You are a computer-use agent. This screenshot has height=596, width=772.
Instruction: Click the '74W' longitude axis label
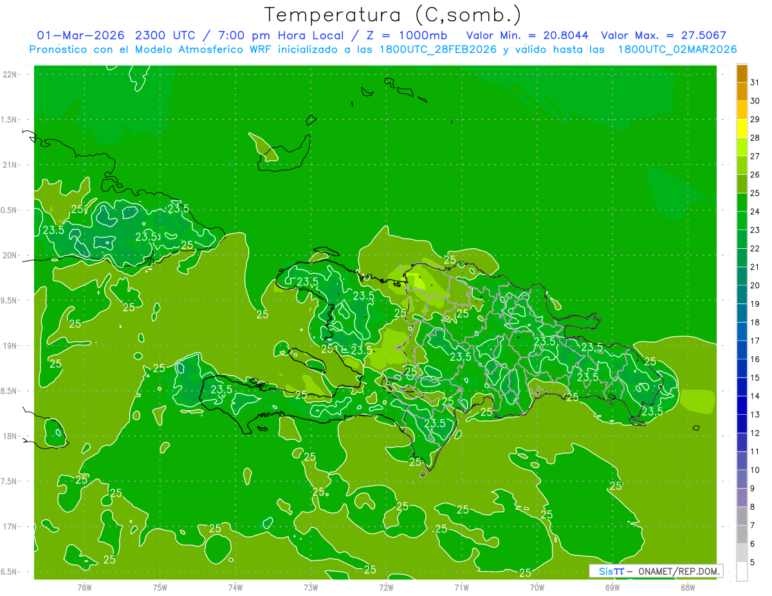(x=235, y=587)
